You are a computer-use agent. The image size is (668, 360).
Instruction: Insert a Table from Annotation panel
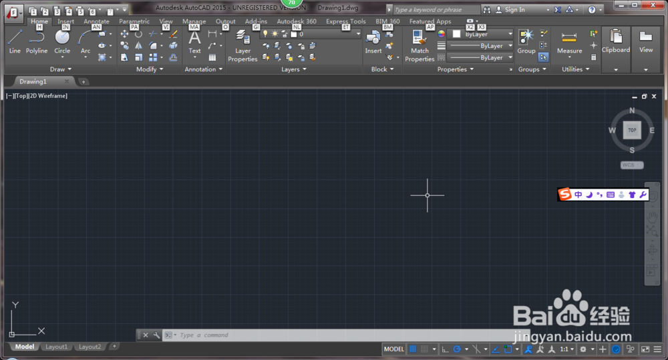pos(212,57)
